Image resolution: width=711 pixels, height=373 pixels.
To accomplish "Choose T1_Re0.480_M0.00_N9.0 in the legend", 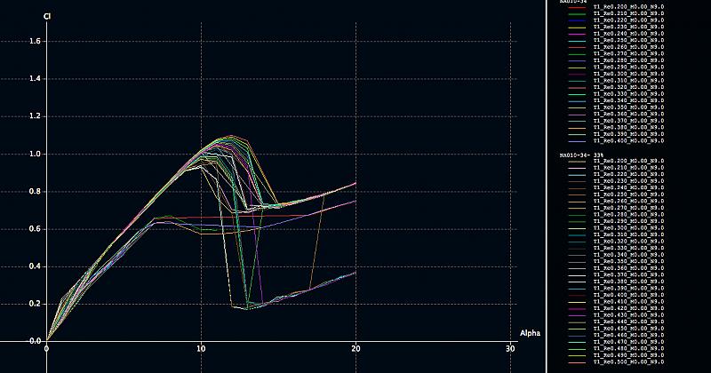I will [628, 349].
